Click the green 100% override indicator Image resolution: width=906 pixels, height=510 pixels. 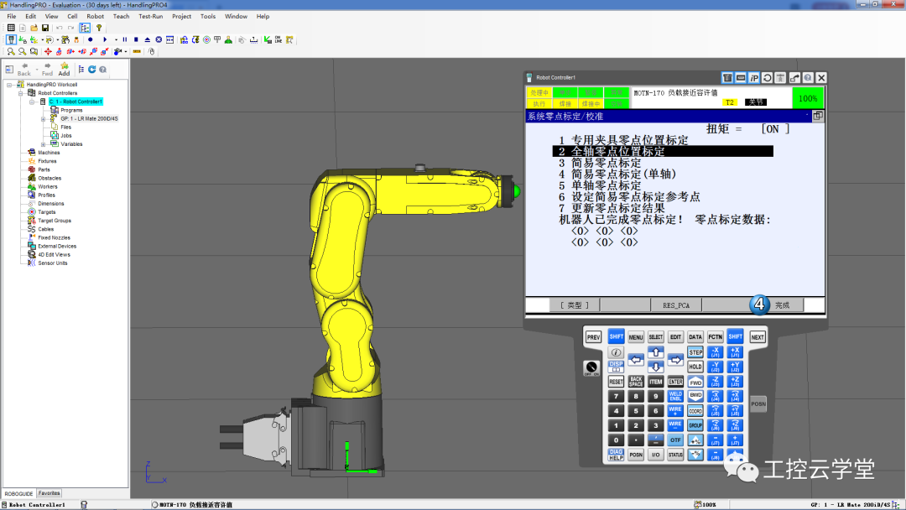coord(807,98)
